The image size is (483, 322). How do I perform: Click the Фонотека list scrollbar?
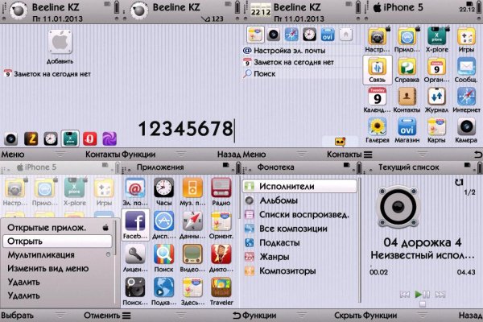[359, 241]
